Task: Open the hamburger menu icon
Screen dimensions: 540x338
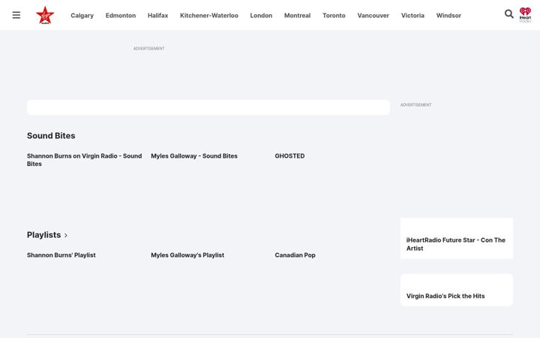Action: 16,15
